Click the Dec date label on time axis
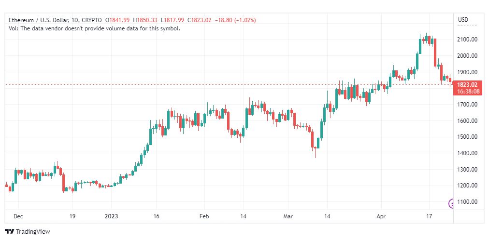 point(18,216)
